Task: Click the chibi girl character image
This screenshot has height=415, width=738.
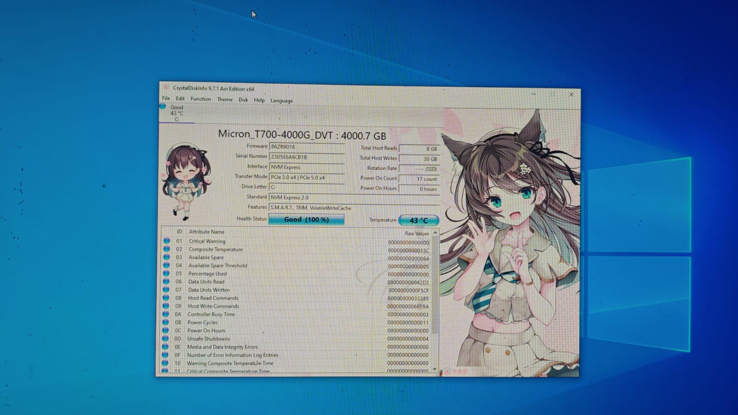Action: 186,181
